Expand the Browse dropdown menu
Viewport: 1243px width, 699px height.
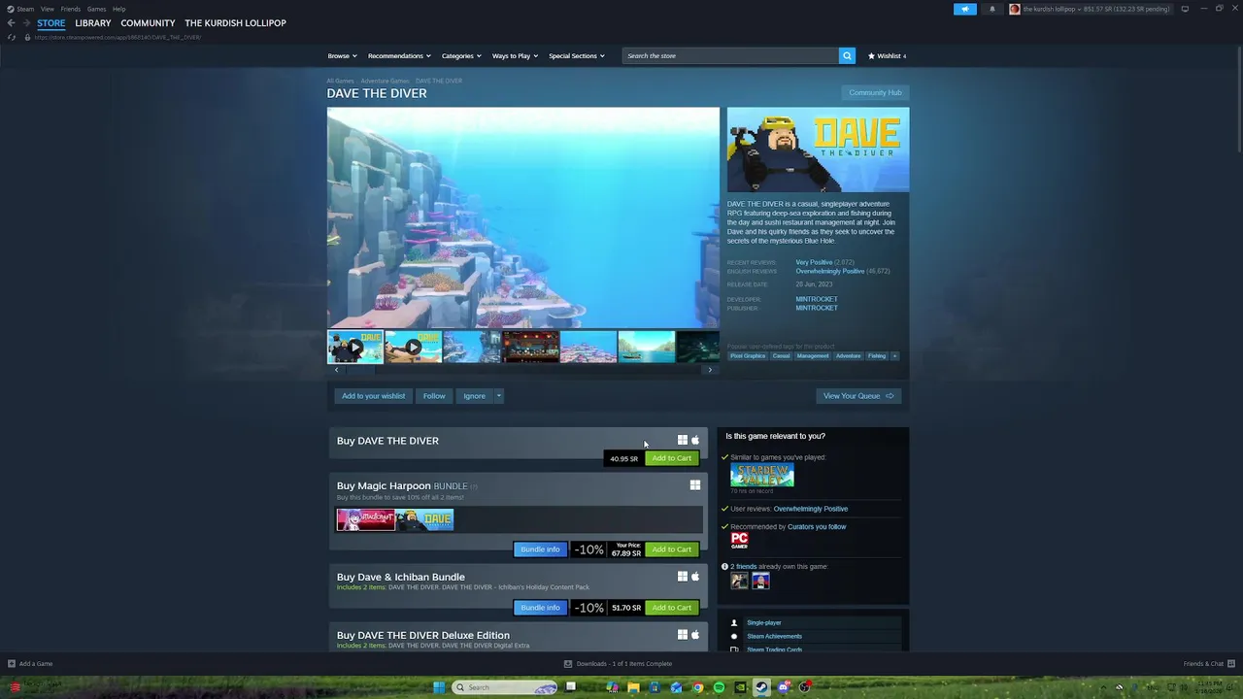(342, 55)
